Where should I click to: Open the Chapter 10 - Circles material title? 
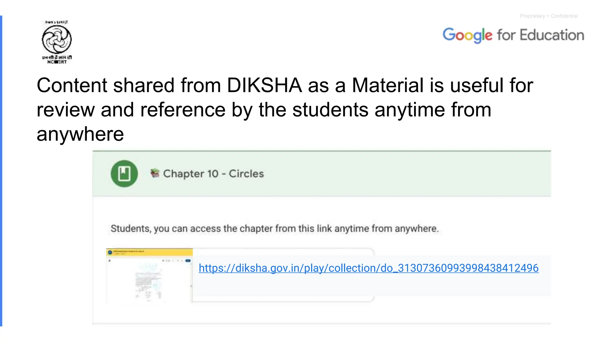[213, 174]
